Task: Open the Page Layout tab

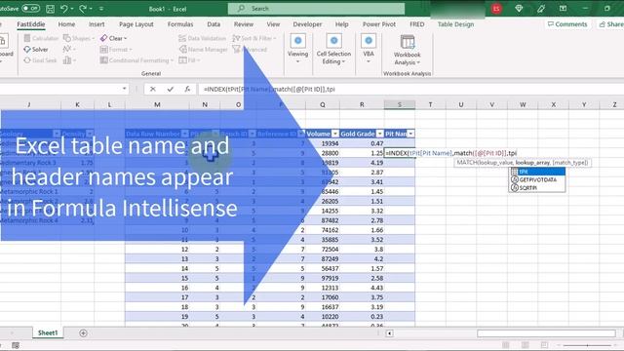Action: [x=136, y=24]
